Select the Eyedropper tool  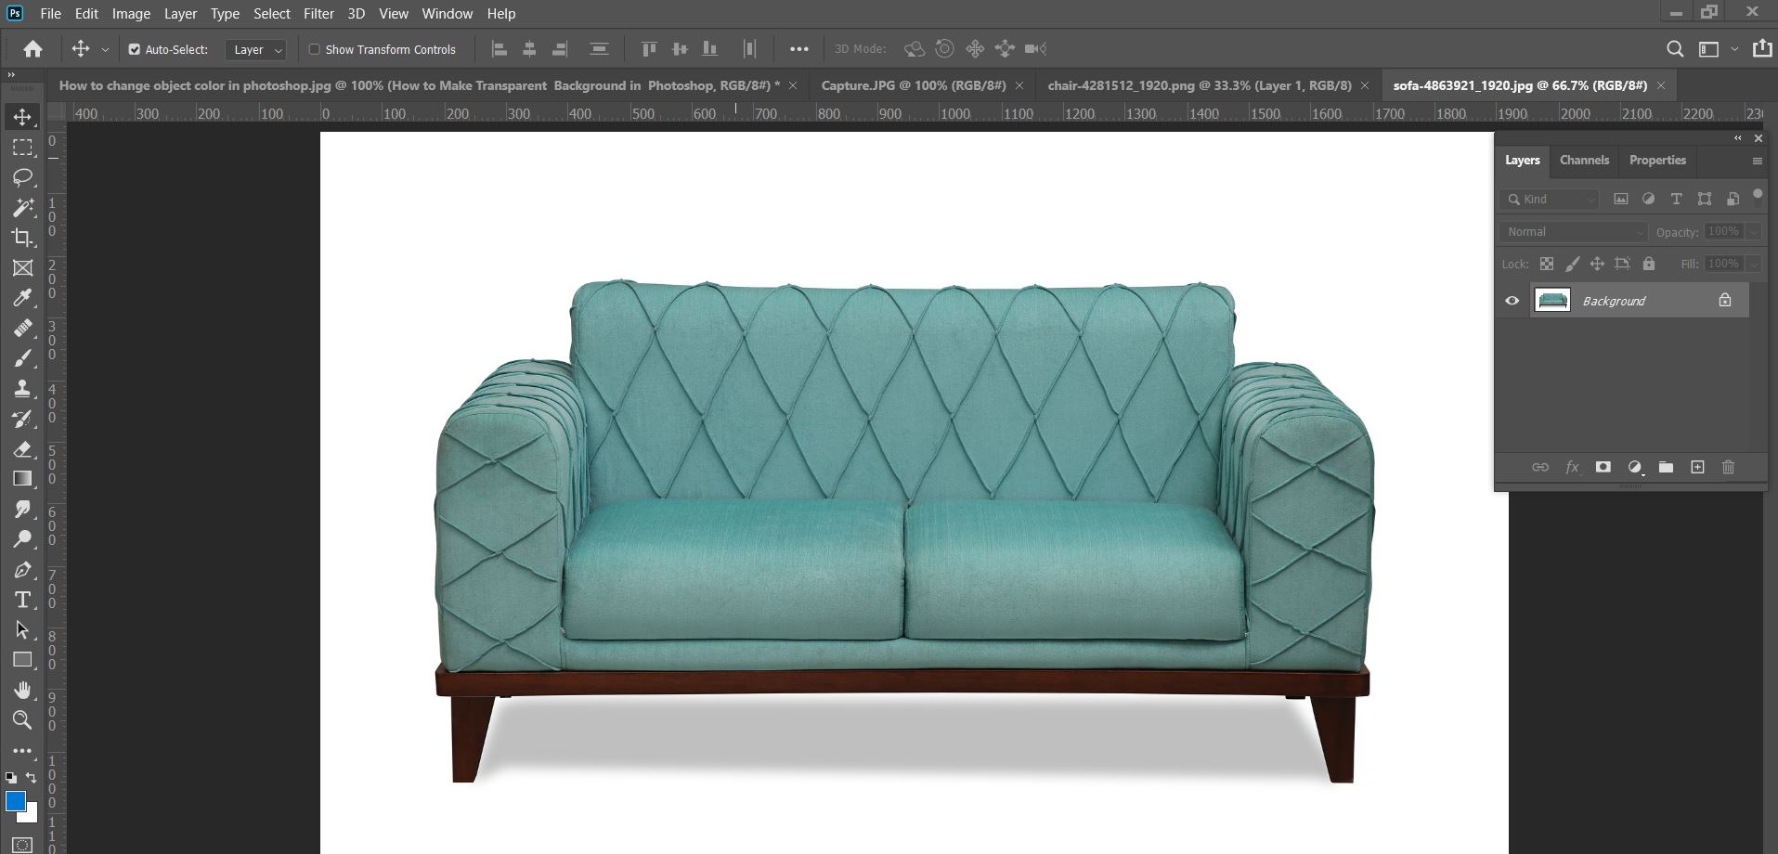[x=23, y=297]
